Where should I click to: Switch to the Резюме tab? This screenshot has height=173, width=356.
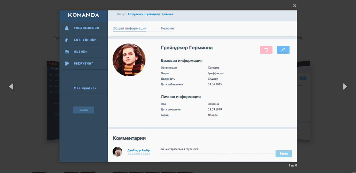[167, 28]
